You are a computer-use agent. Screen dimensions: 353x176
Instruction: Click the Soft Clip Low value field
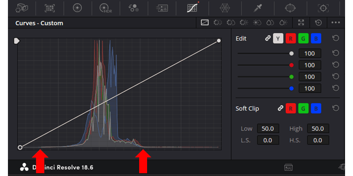pos(268,129)
